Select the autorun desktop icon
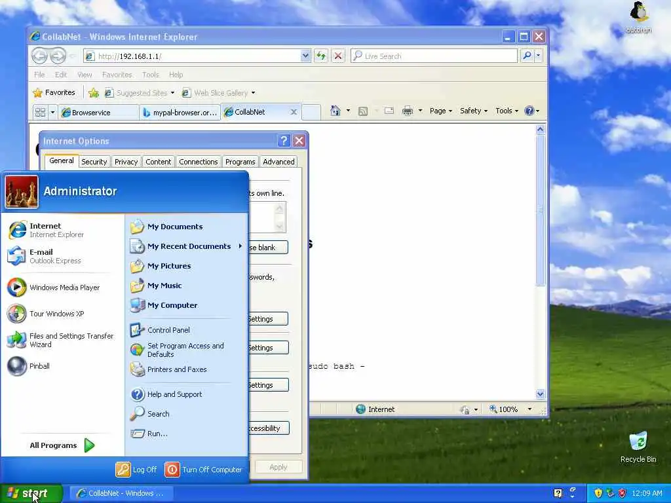The height and width of the screenshot is (503, 671). [638, 17]
